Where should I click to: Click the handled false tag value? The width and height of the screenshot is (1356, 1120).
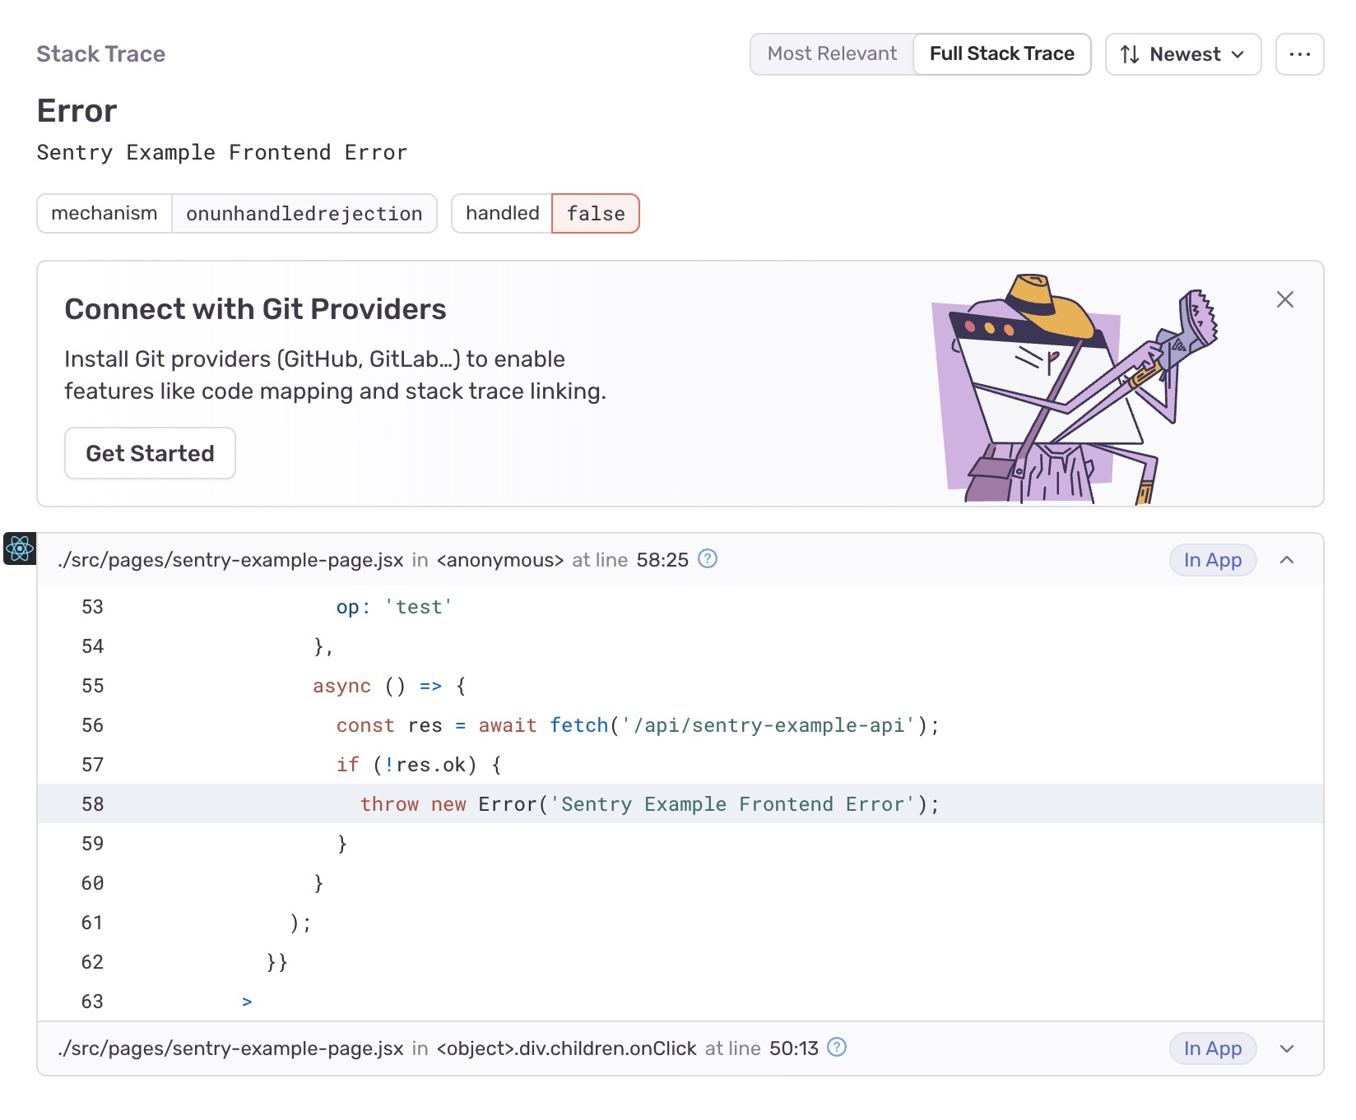point(595,214)
